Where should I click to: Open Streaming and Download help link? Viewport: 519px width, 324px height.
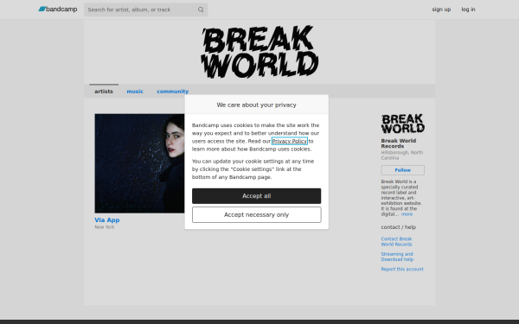pos(397,257)
